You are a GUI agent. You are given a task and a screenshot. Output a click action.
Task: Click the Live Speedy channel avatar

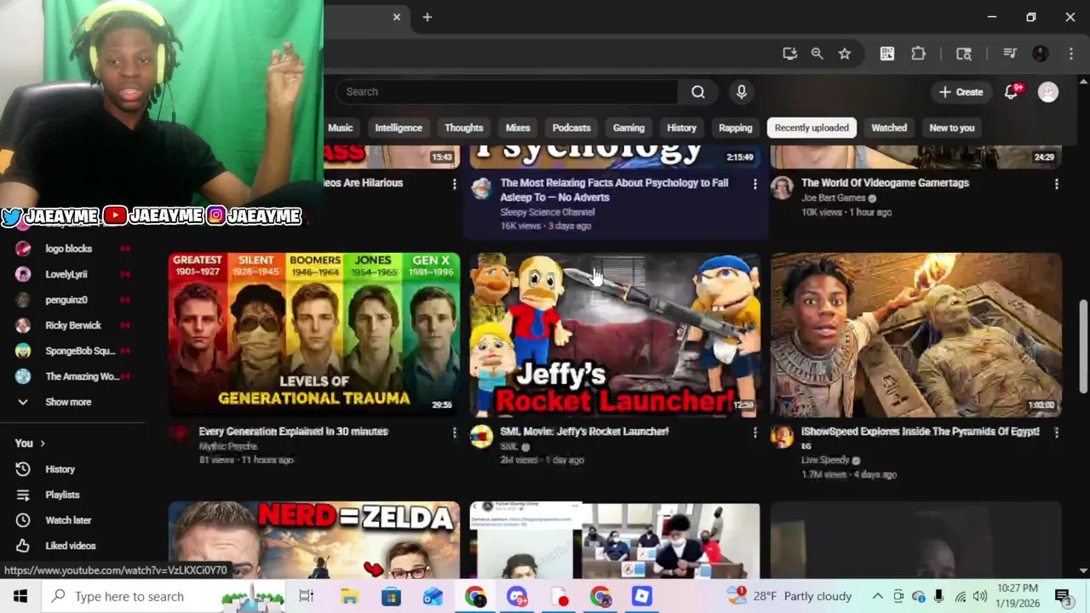point(782,437)
